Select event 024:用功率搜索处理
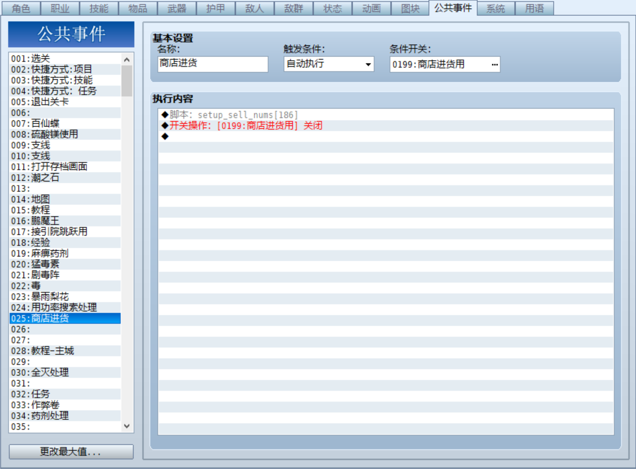 click(65, 307)
